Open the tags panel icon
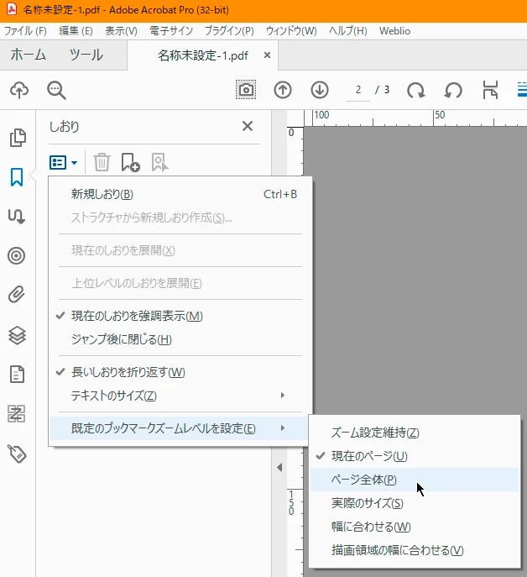This screenshot has height=577, width=527. [x=17, y=454]
